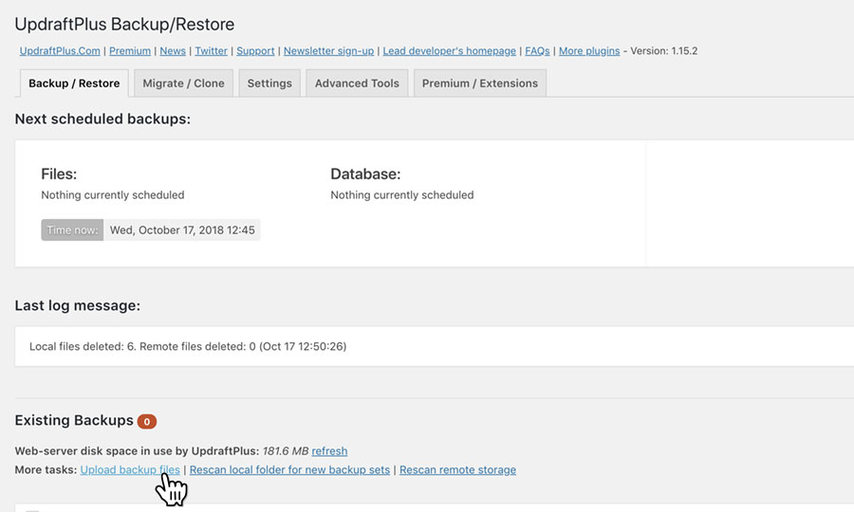Click the 'Local files deleted: 6' log message

188,347
